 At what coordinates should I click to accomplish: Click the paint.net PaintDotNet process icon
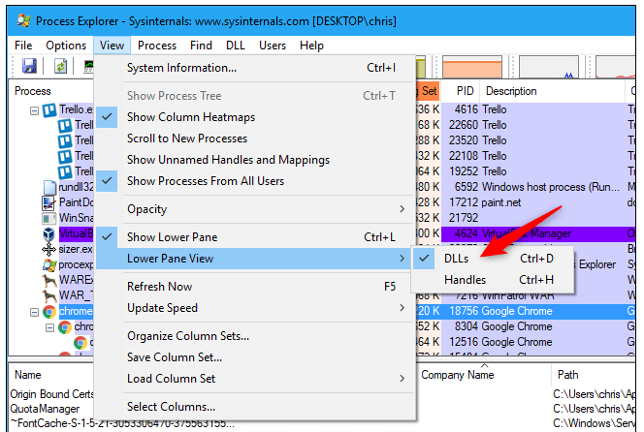tap(49, 202)
